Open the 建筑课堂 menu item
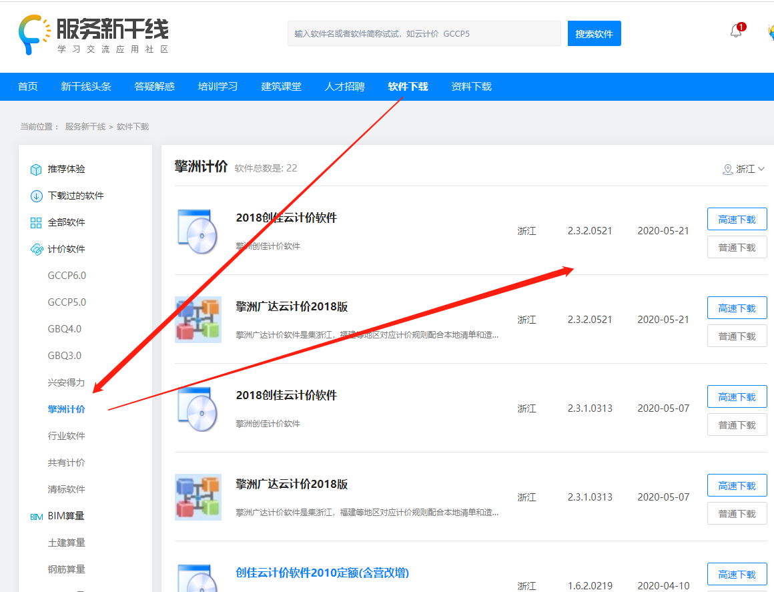774x592 pixels. [x=281, y=86]
